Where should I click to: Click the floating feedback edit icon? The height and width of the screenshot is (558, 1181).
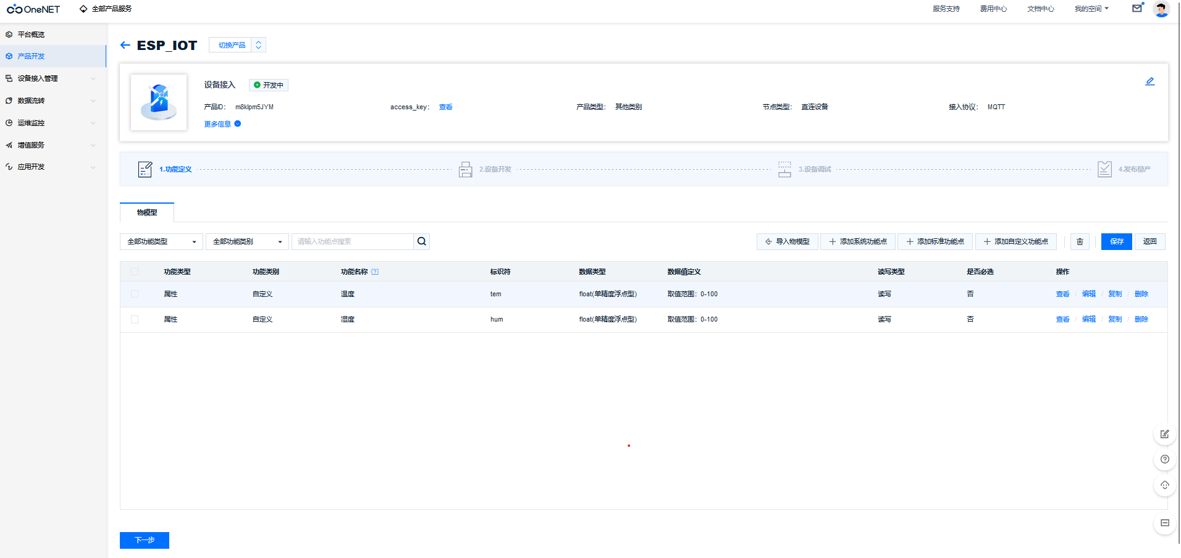pos(1164,435)
